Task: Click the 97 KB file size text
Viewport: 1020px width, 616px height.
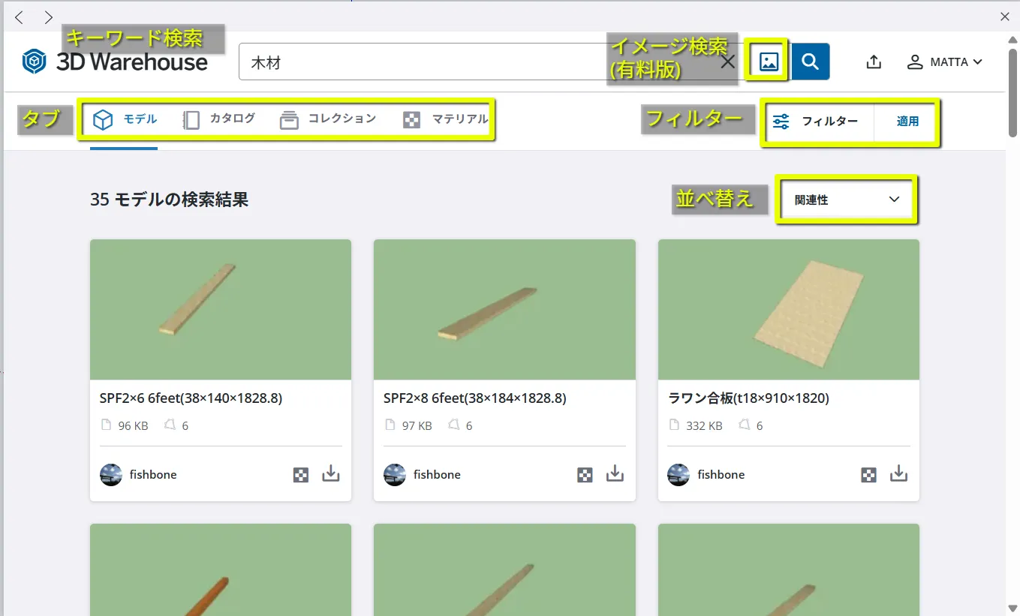Action: (417, 426)
